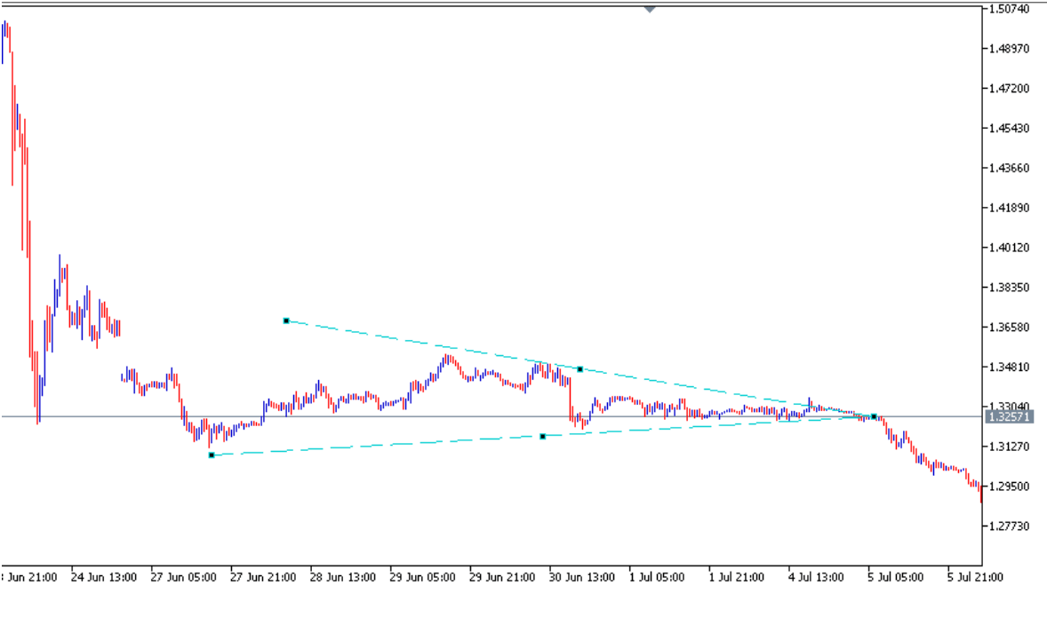
Task: Click the 1.36580 price scale value
Action: point(1009,328)
